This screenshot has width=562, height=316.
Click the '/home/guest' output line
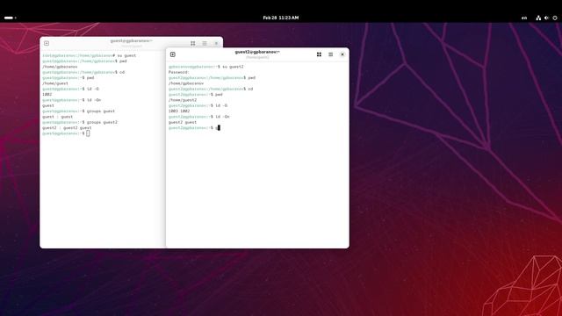tap(55, 83)
